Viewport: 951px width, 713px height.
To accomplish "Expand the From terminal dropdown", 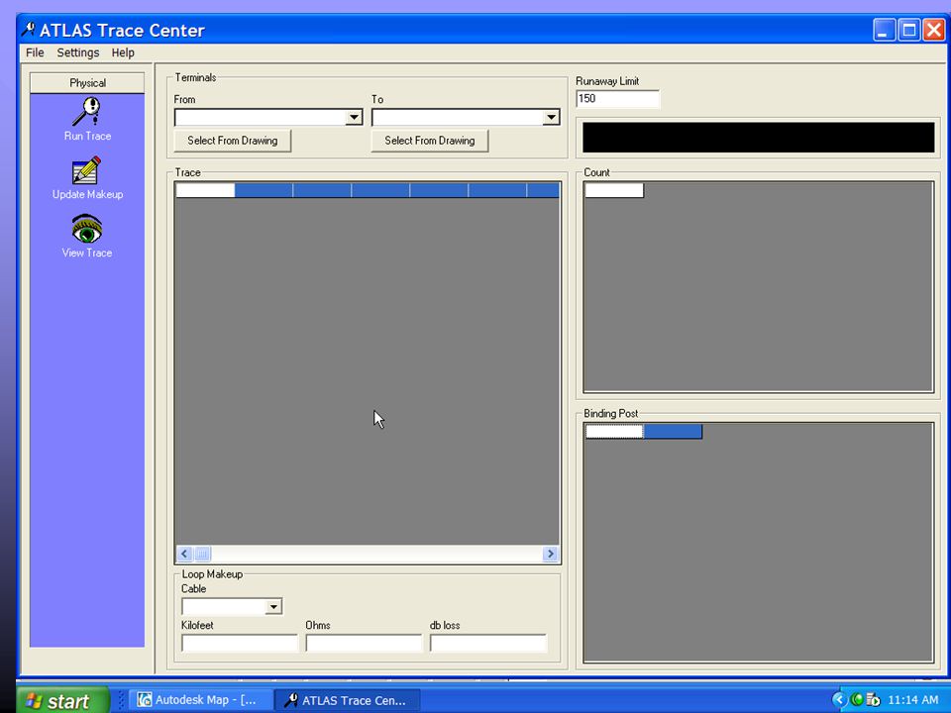I will click(354, 117).
